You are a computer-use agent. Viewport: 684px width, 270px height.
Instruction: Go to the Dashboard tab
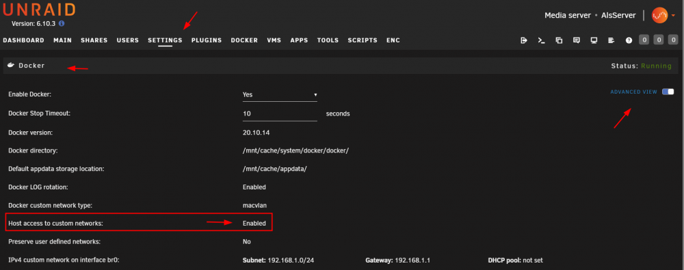click(x=23, y=40)
